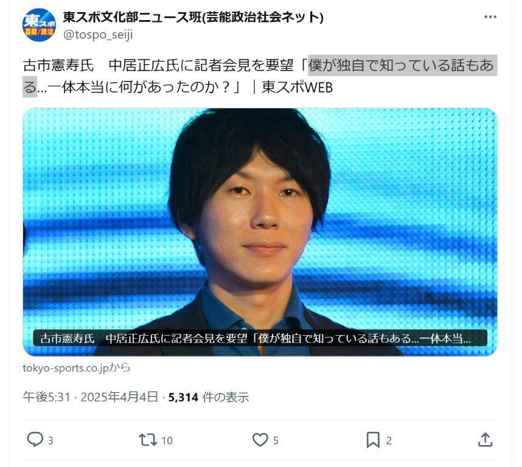Like the post with the heart icon
522x467 pixels.
tap(260, 440)
